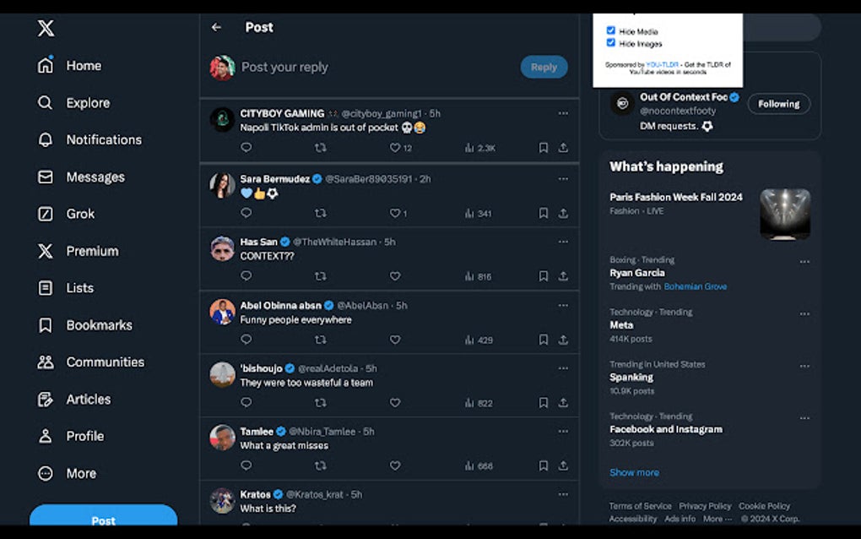Uncheck the Hide Media checkbox
Image resolution: width=861 pixels, height=539 pixels.
click(610, 30)
